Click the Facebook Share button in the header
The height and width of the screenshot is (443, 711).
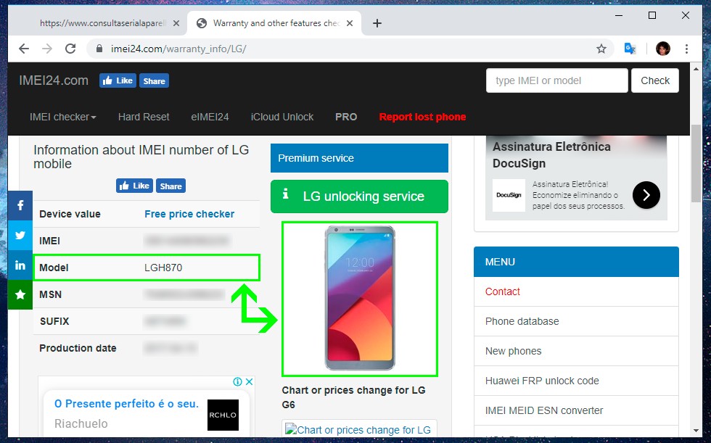pyautogui.click(x=154, y=80)
